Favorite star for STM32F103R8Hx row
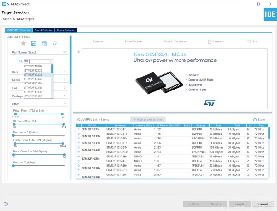 (78, 175)
